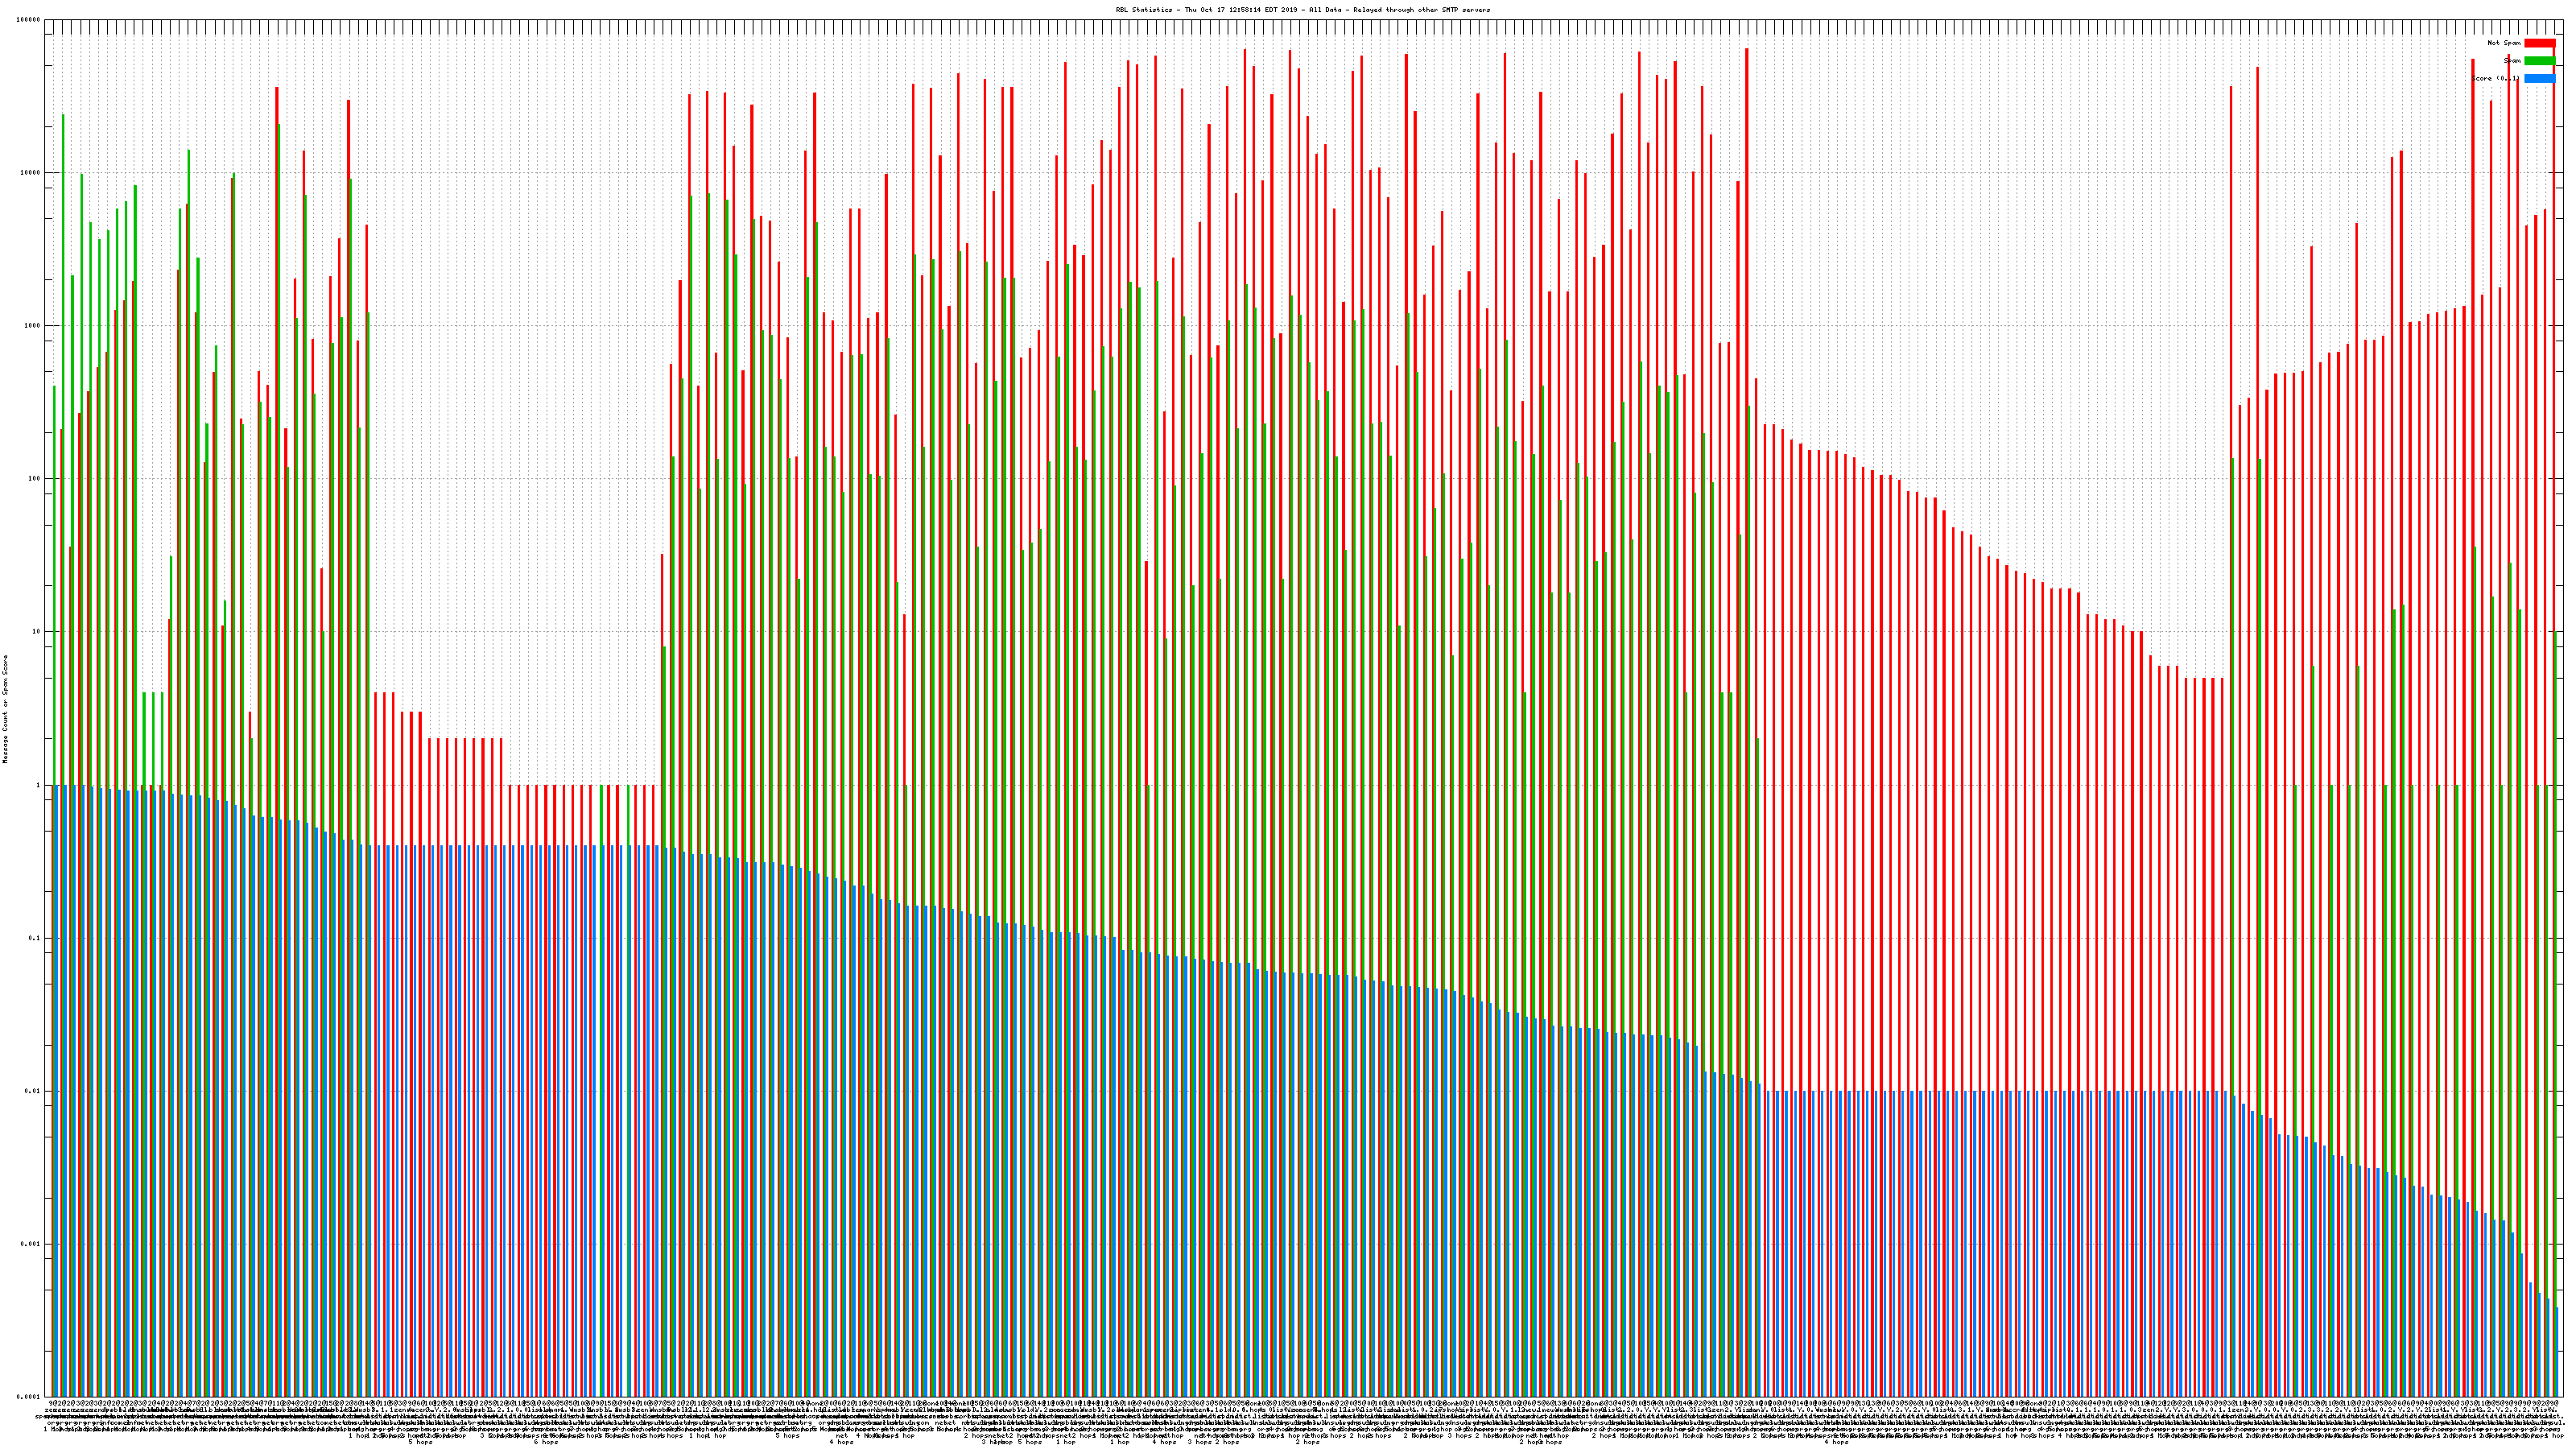2576x1449 pixels.
Task: Select the 'Score (0..1)' legend label
Action: [2495, 78]
